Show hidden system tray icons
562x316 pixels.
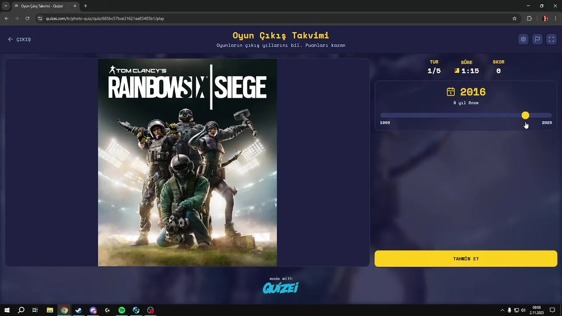click(503, 310)
